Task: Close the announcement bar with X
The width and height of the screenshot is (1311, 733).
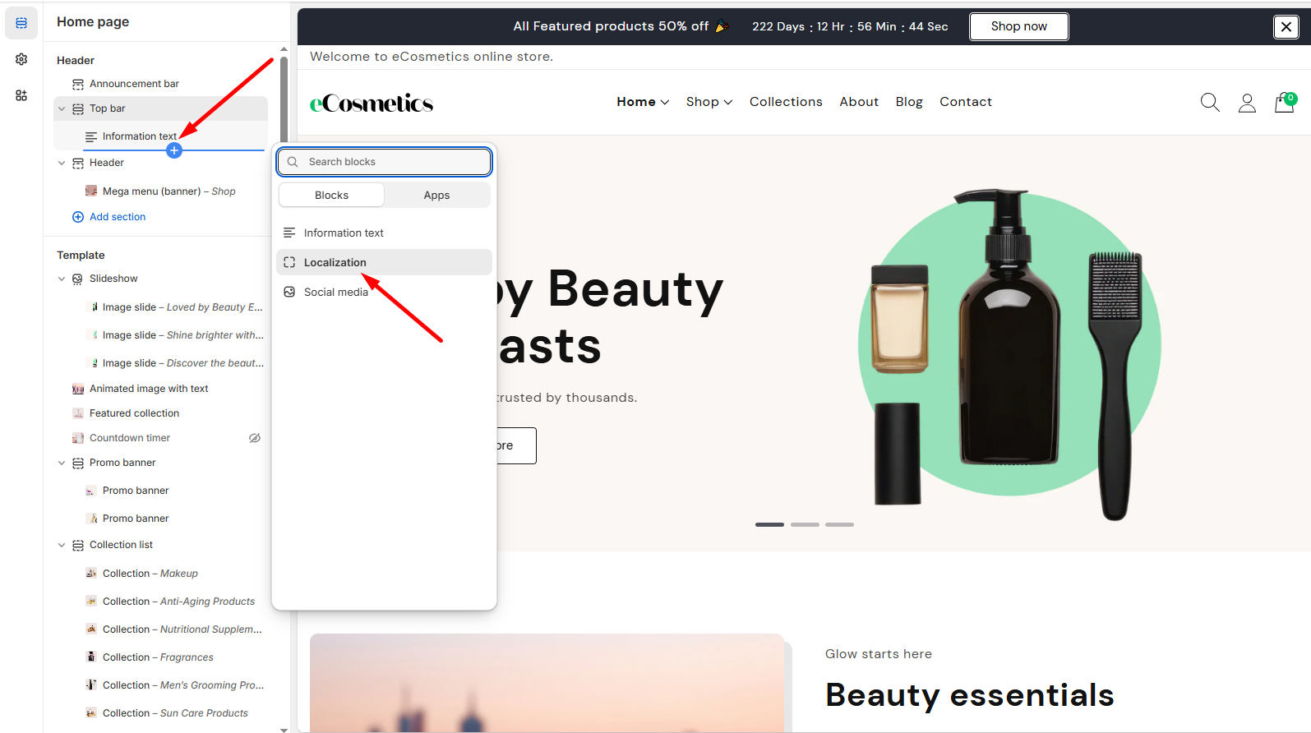Action: coord(1286,27)
